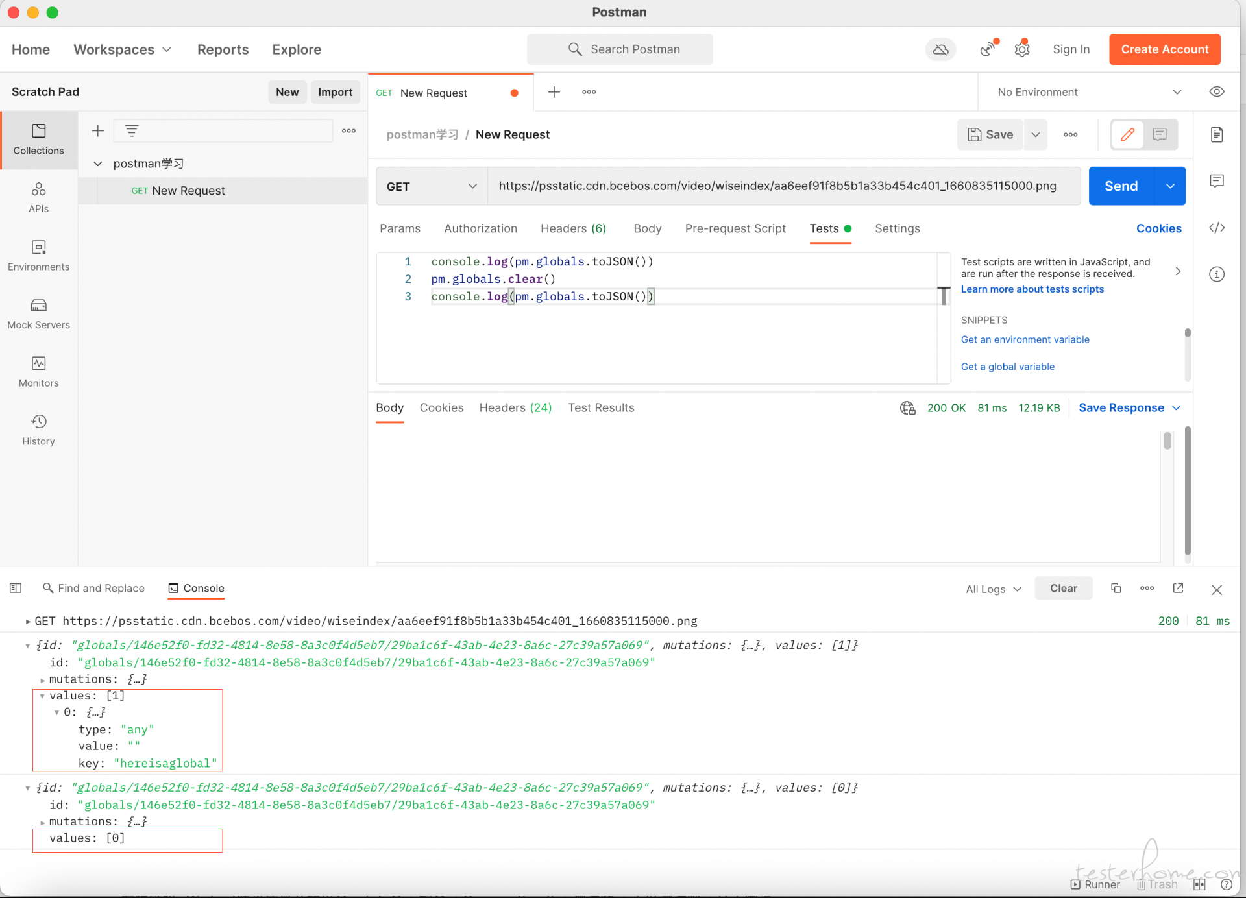Create a new collection with plus icon
This screenshot has height=898, width=1246.
(98, 131)
